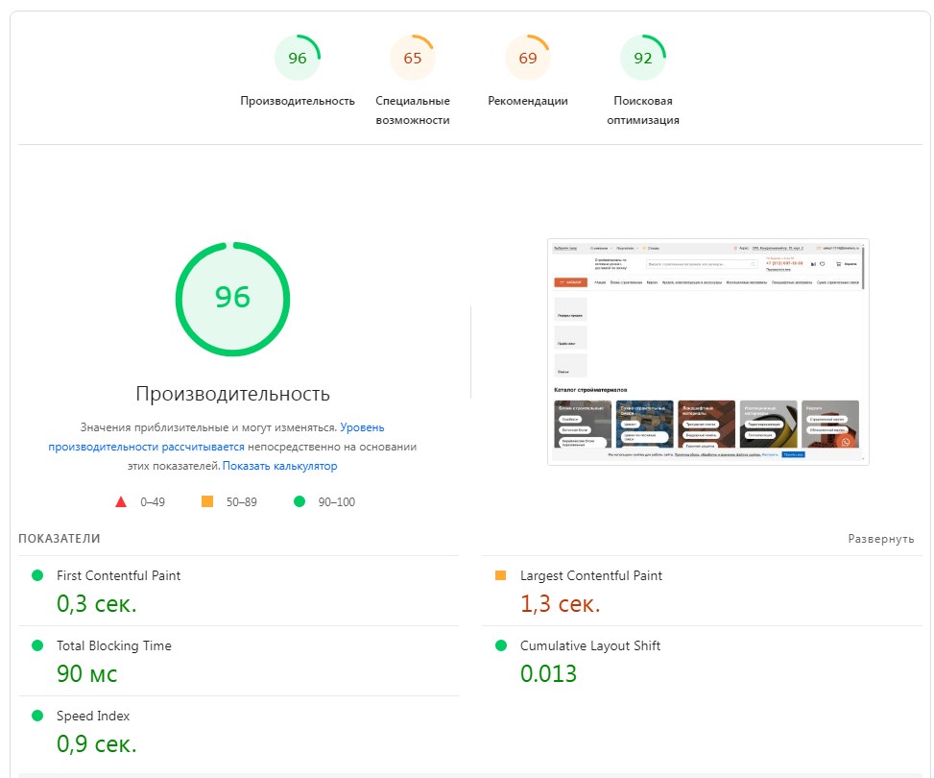The height and width of the screenshot is (778, 934).
Task: Open the Показать калькулятор link
Action: (280, 466)
